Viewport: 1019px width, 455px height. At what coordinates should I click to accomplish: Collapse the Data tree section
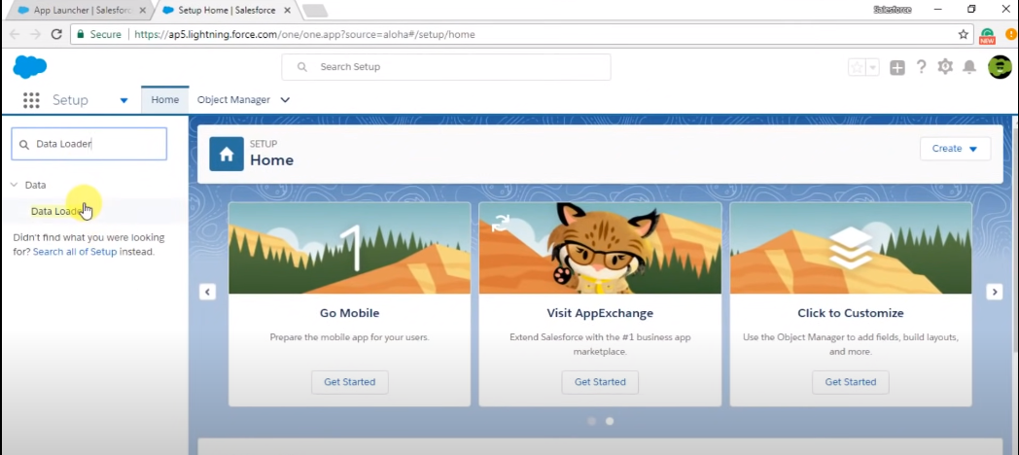point(15,185)
